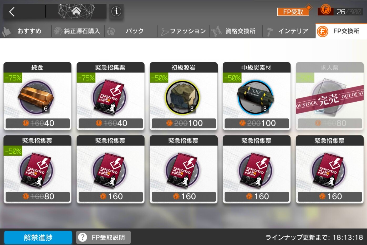This screenshot has height=245, width=367.
Task: Select the -50% 緊急招集票 for 80 FP
Action: pos(37,169)
